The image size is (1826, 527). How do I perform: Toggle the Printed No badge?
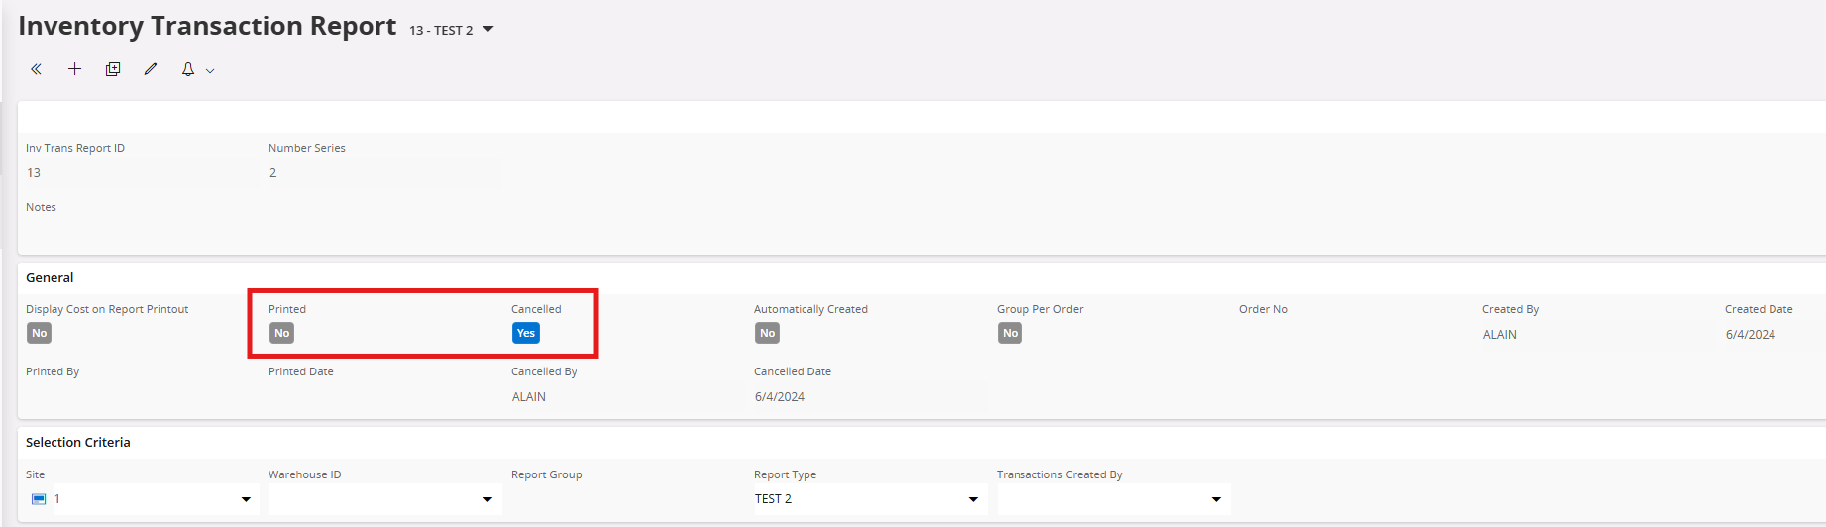[x=282, y=333]
